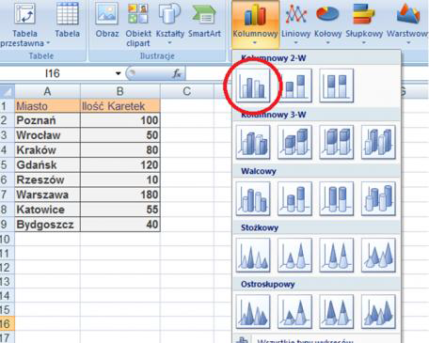Viewport: 429px width, 343px height.
Task: Click the Tabela przestawna button
Action: (24, 24)
